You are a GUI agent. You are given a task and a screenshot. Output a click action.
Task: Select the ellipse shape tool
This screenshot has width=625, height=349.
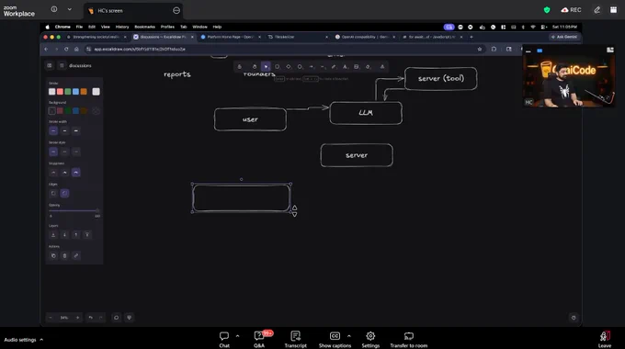click(300, 66)
